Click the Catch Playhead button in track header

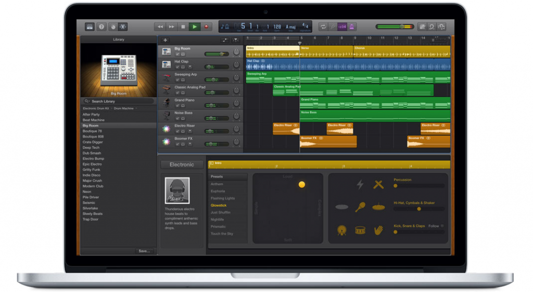[x=225, y=40]
